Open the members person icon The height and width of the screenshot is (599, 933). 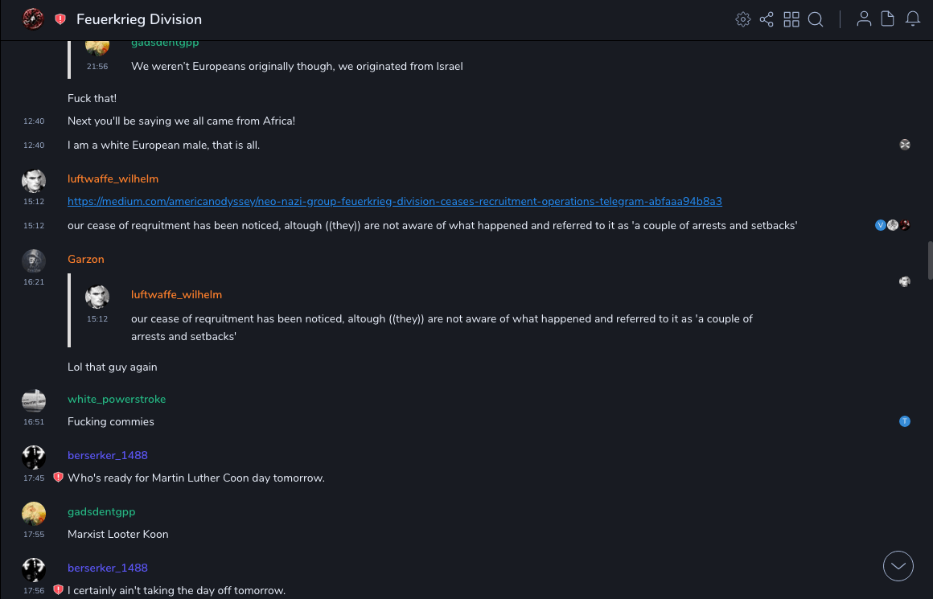click(864, 19)
